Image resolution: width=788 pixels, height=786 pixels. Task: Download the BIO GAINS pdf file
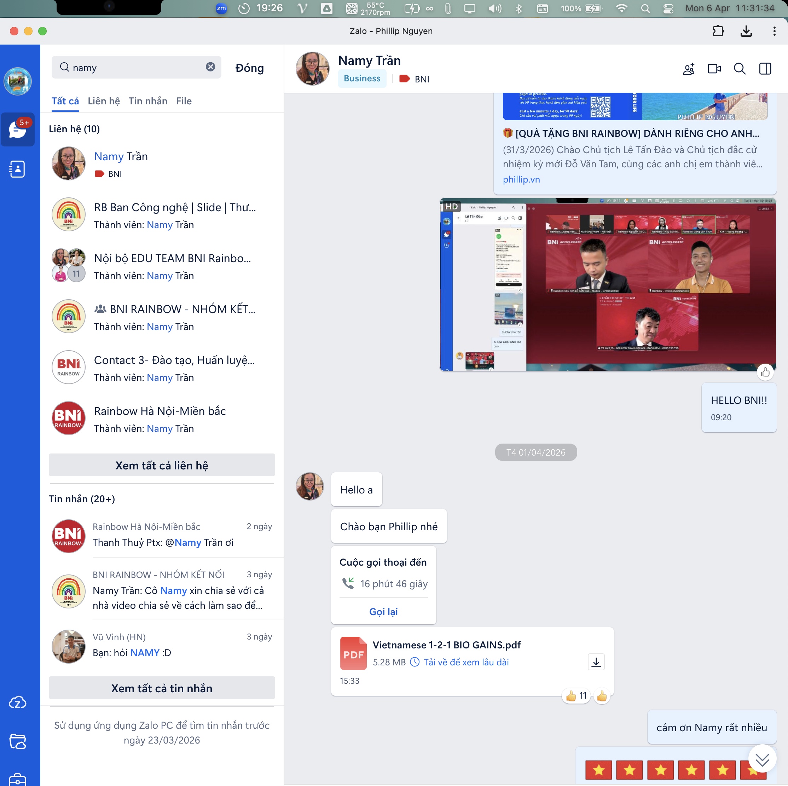(596, 661)
